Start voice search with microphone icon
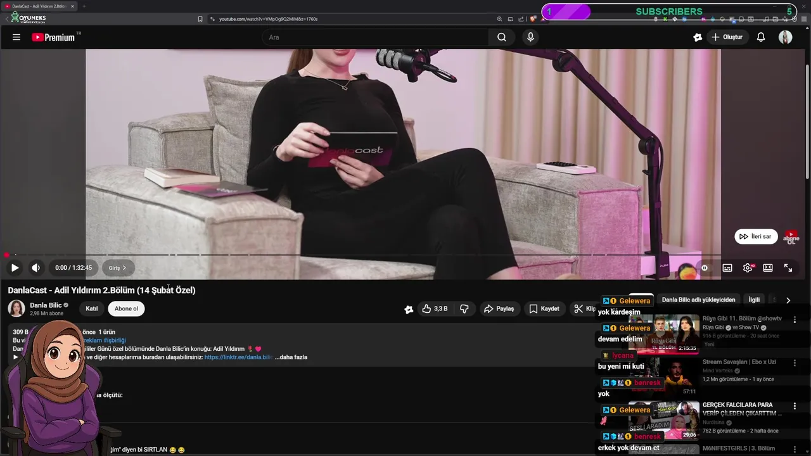This screenshot has width=811, height=456. pos(531,37)
